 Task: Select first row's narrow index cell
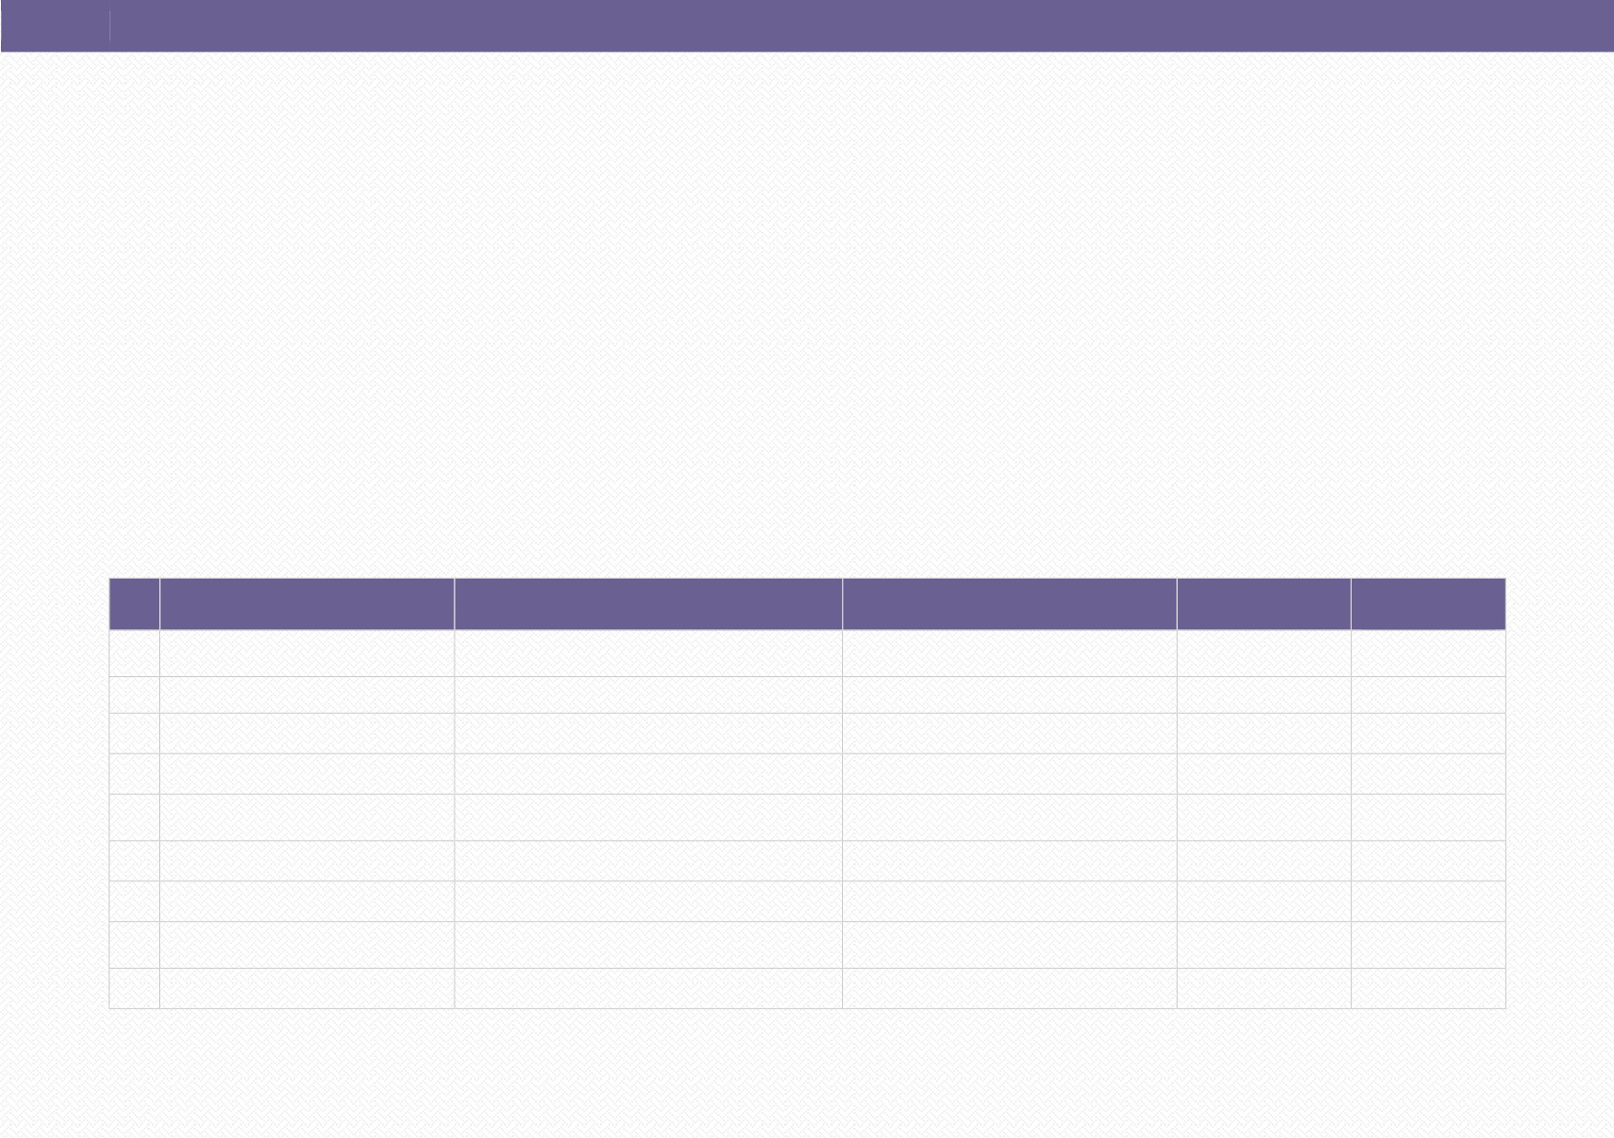coord(134,653)
